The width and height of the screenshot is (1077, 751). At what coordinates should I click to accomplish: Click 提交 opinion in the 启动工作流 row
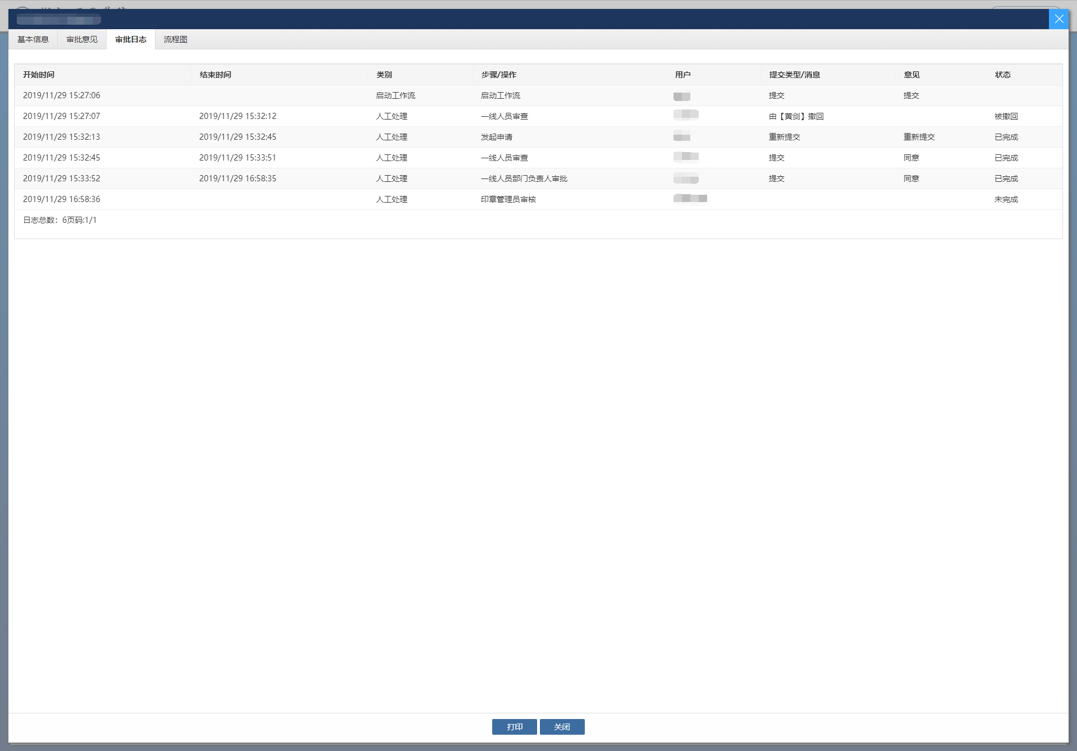click(x=911, y=95)
